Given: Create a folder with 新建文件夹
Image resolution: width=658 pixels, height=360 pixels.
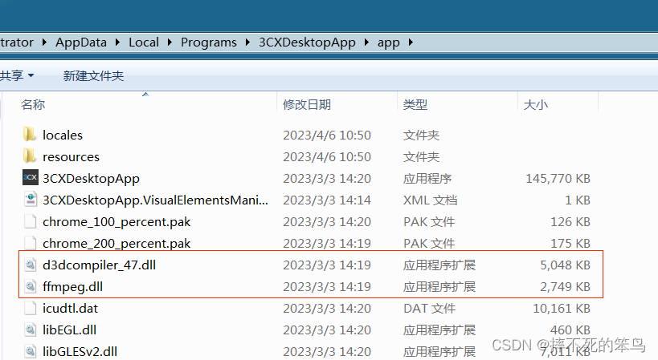Looking at the screenshot, I should pyautogui.click(x=93, y=75).
